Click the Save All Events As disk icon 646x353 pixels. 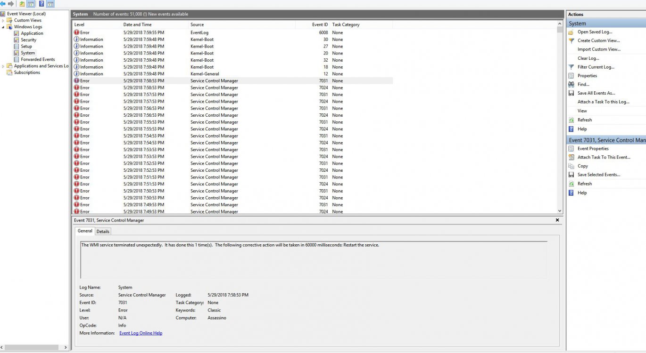tap(571, 93)
